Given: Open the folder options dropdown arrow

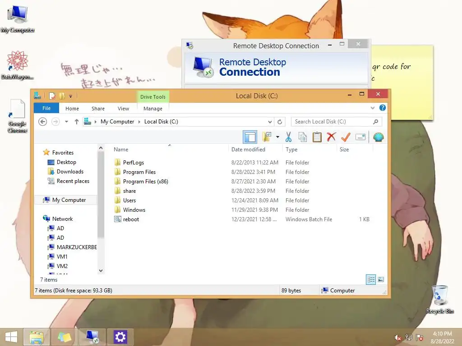Looking at the screenshot, I should [x=277, y=137].
